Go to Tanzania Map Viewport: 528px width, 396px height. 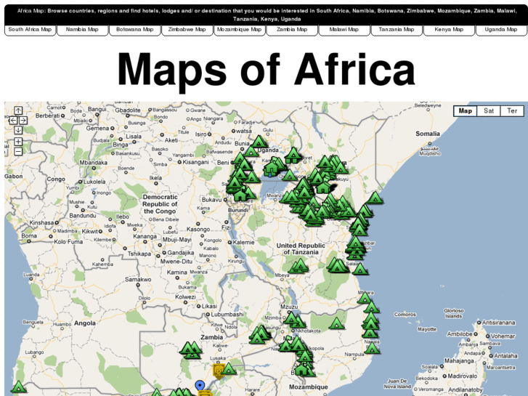tap(397, 30)
